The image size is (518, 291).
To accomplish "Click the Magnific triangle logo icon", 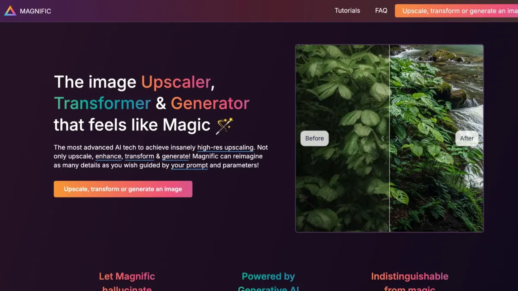I will (x=10, y=11).
